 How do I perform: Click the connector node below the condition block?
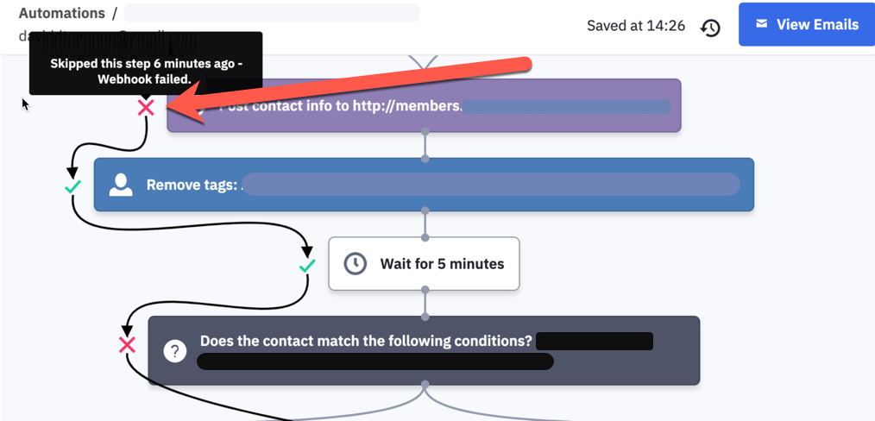tap(425, 384)
